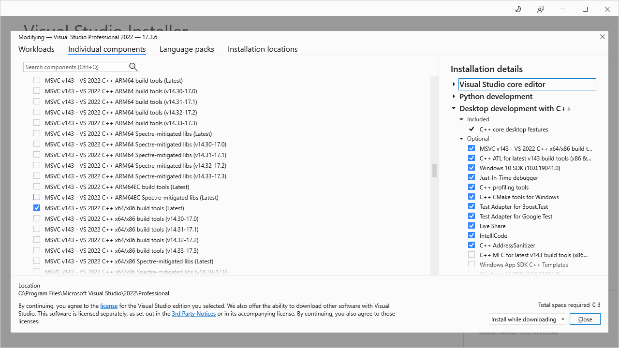The height and width of the screenshot is (348, 619).
Task: Click the 3rd Party Notices link
Action: [x=193, y=313]
